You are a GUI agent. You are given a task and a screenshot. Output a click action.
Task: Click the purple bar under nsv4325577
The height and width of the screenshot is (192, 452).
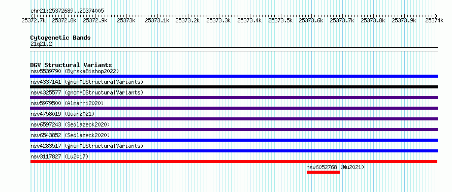click(234, 98)
